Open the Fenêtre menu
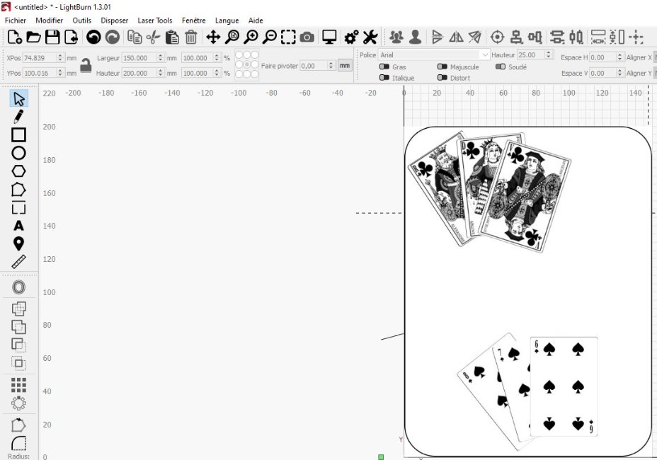 pyautogui.click(x=193, y=21)
